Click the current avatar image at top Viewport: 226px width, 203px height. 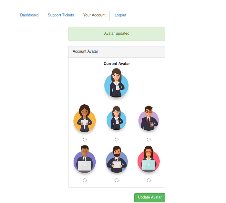point(117,83)
